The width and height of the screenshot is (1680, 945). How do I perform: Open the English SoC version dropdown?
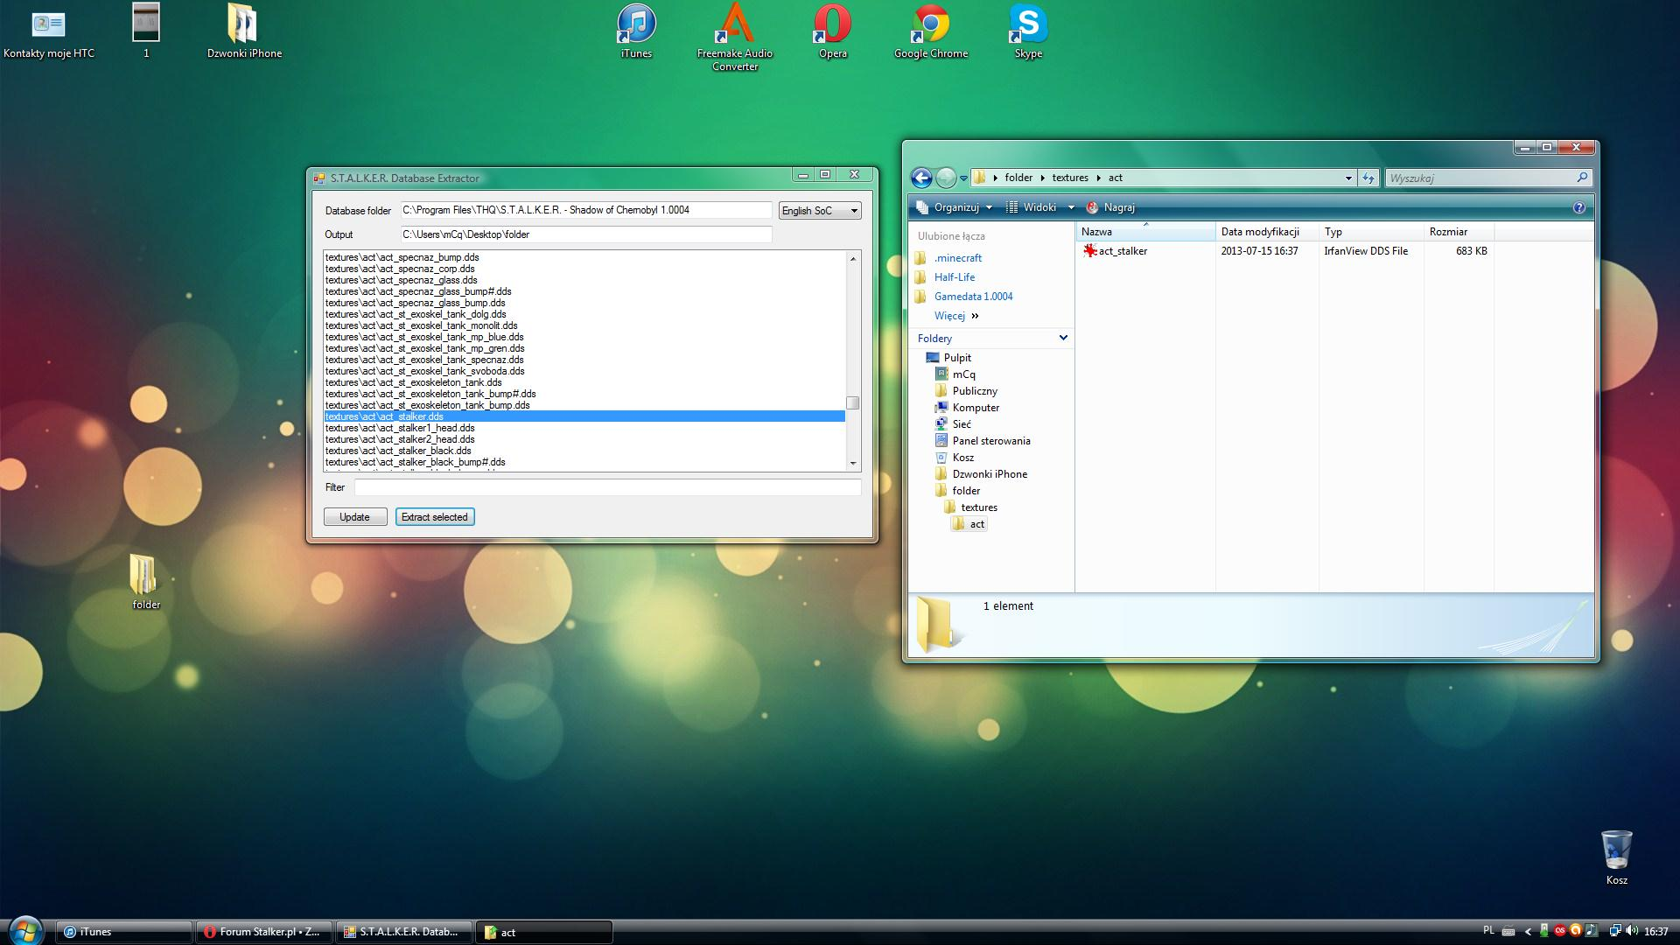coord(820,211)
